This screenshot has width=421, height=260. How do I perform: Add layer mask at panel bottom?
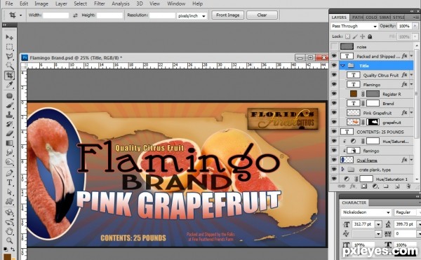point(363,186)
